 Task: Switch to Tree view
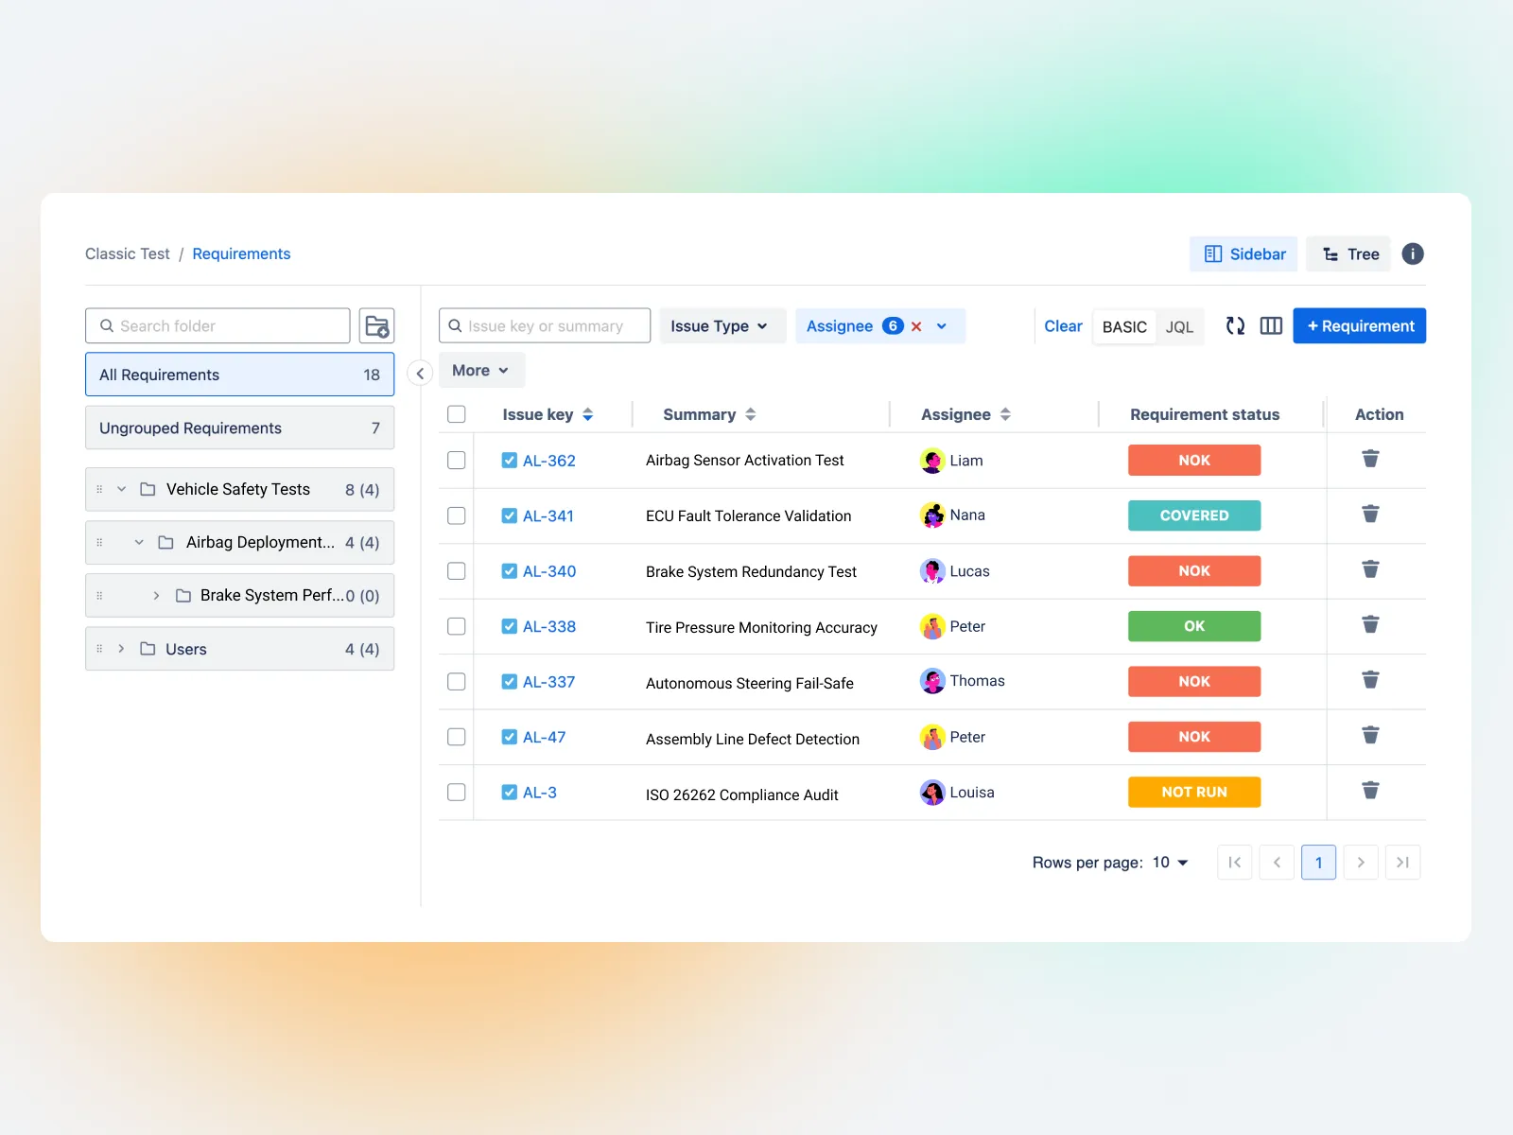tap(1349, 254)
